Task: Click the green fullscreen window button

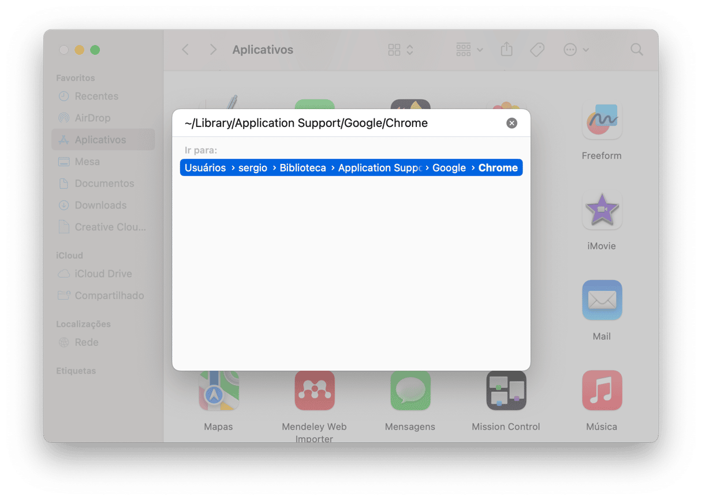Action: point(95,50)
